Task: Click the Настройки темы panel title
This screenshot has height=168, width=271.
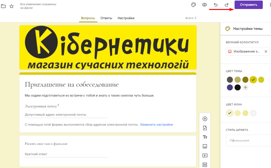Action: [x=248, y=29]
